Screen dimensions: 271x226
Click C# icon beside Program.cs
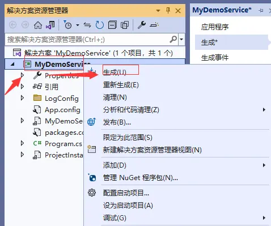[x=37, y=143]
